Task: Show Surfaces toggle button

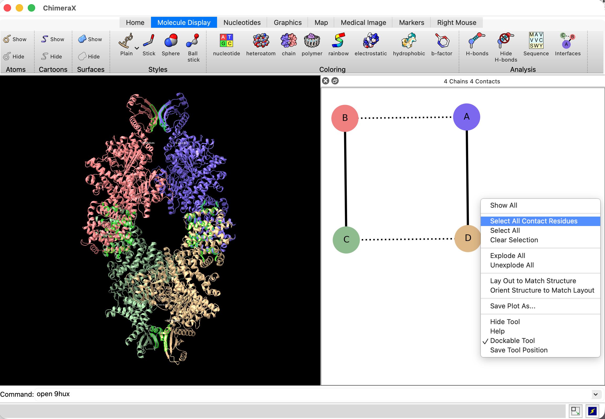Action: point(90,39)
